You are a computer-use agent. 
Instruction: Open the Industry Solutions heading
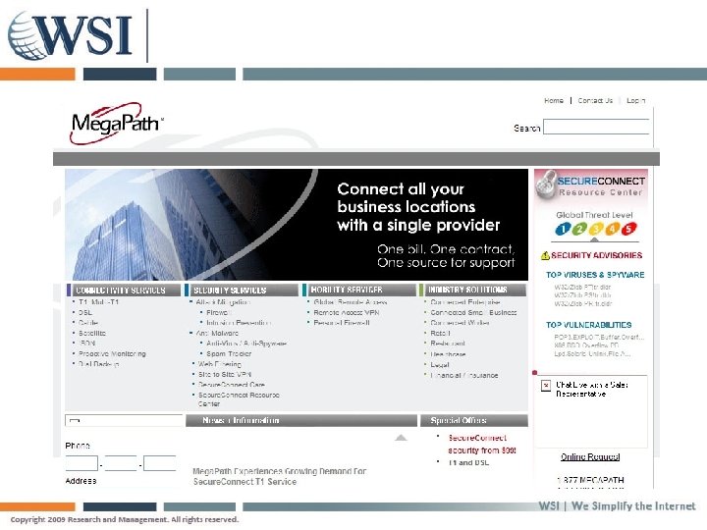pos(472,290)
